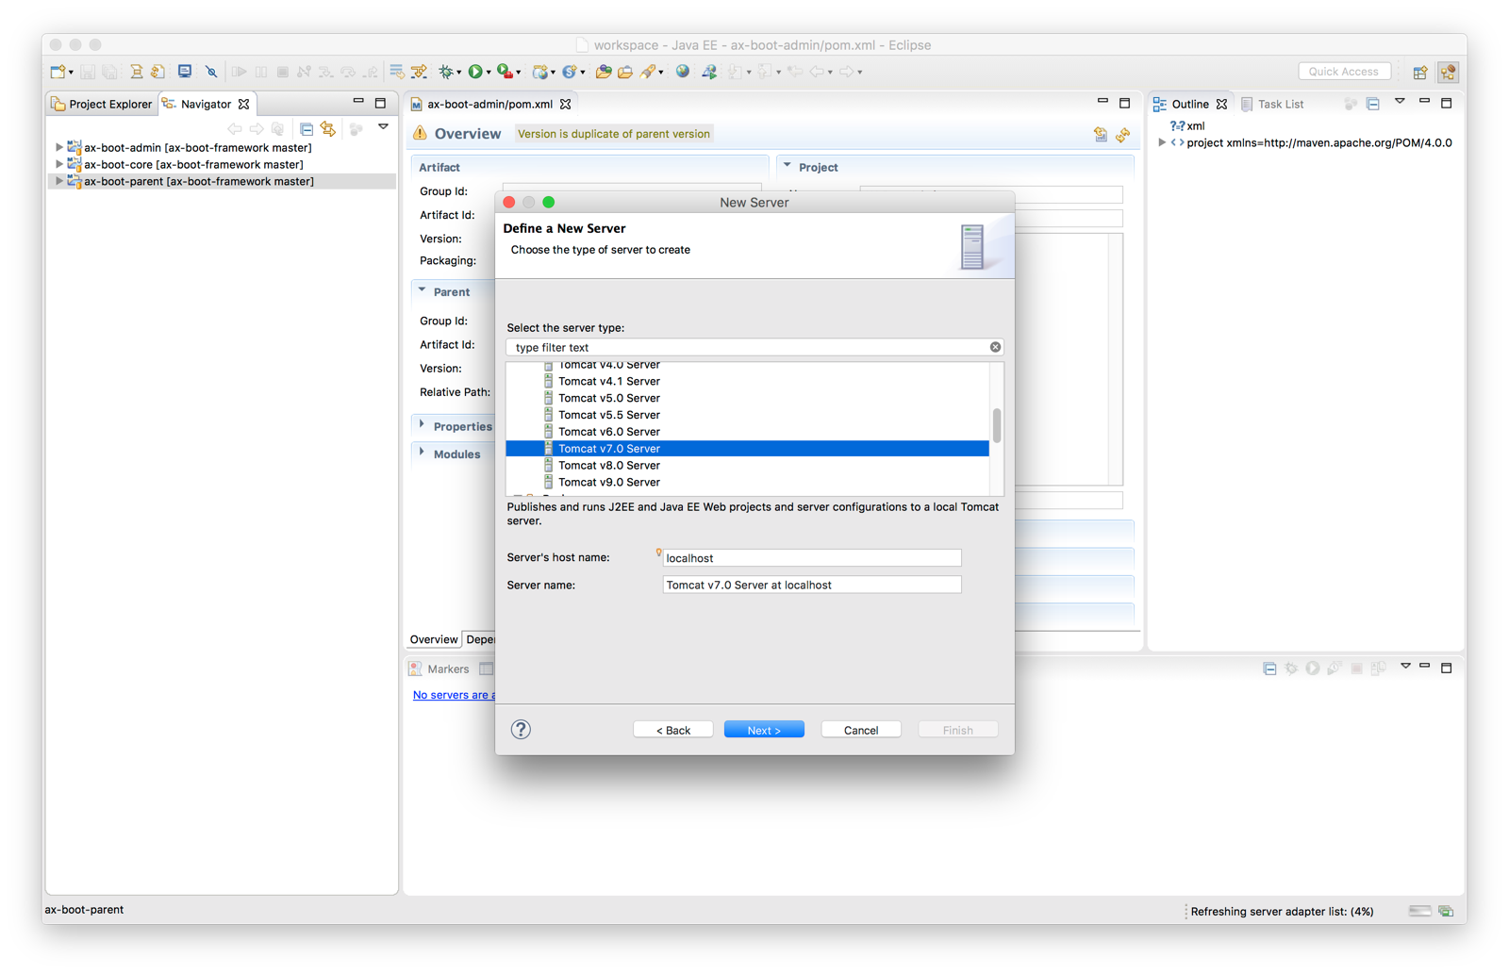Image resolution: width=1509 pixels, height=974 pixels.
Task: Open the Navigator view menu dropdown
Action: [384, 127]
